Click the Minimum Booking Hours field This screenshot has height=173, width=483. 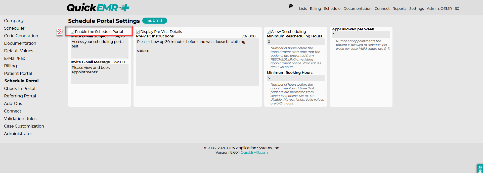click(x=296, y=78)
